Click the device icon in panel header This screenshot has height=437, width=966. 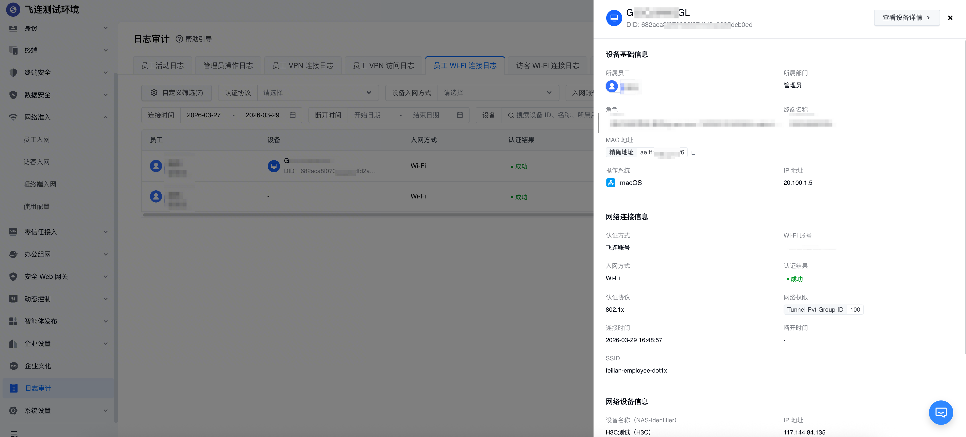point(614,18)
